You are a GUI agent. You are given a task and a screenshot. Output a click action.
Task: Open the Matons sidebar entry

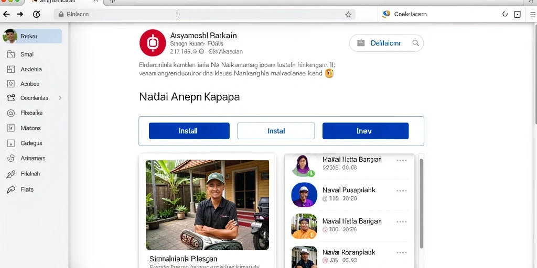[x=30, y=128]
